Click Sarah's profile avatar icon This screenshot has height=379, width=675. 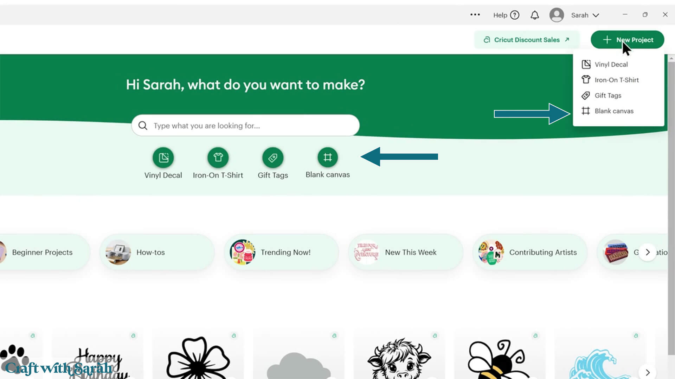click(557, 15)
